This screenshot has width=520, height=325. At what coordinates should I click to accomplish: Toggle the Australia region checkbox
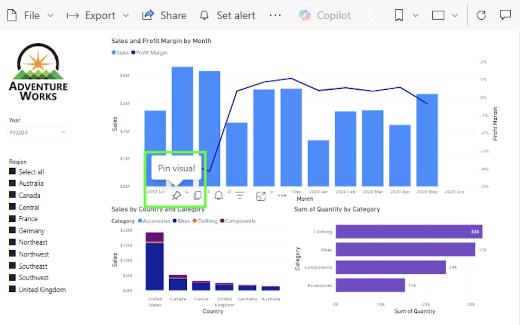click(x=12, y=183)
